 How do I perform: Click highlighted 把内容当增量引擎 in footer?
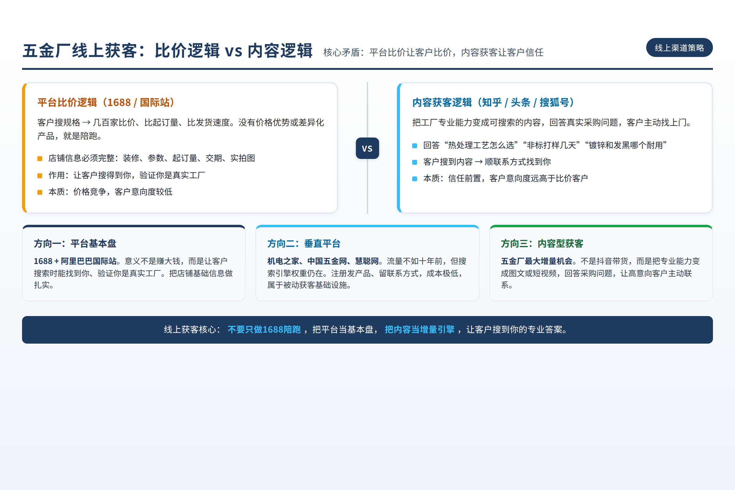(420, 330)
